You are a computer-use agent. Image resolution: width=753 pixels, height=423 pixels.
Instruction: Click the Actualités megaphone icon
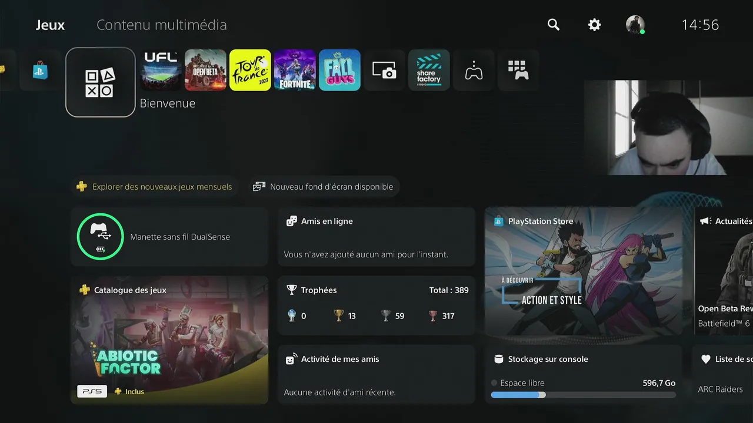pos(705,221)
